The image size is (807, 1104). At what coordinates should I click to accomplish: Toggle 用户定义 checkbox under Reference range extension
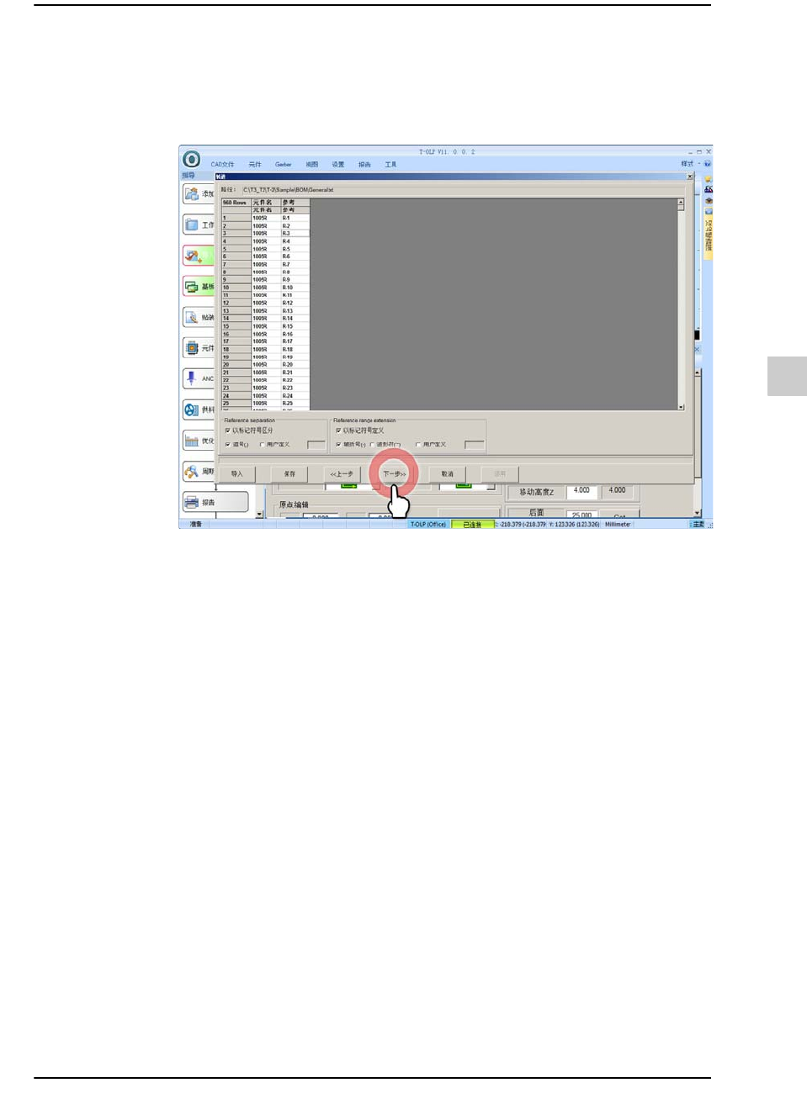coord(418,445)
